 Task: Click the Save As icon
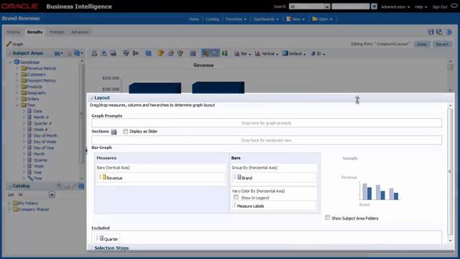(439, 32)
